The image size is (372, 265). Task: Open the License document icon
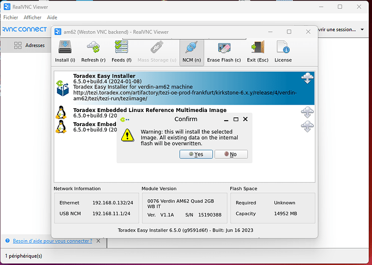coord(283,47)
